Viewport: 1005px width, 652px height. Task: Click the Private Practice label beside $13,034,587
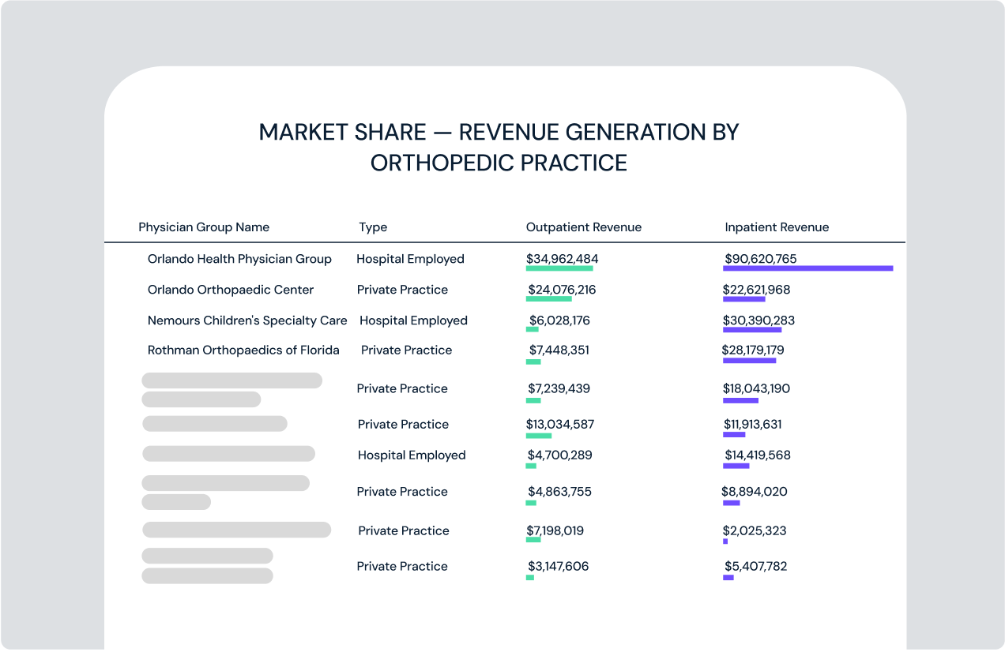pos(403,424)
